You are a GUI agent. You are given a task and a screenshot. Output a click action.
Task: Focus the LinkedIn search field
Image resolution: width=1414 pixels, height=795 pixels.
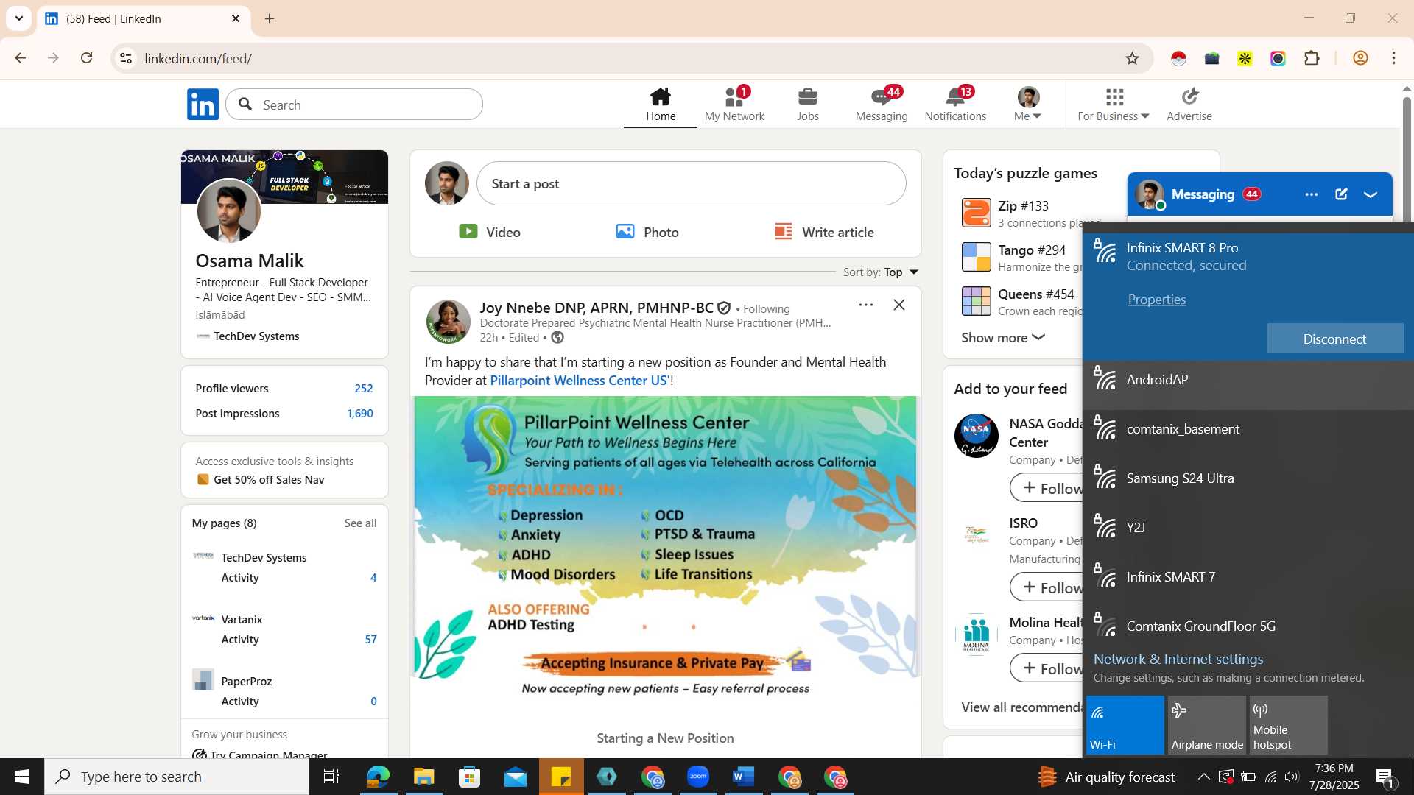354,105
